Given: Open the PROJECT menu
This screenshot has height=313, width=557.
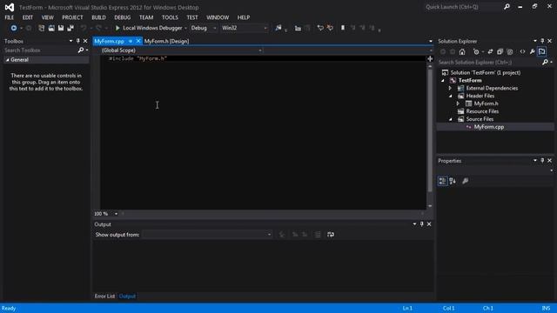Looking at the screenshot, I should point(72,17).
